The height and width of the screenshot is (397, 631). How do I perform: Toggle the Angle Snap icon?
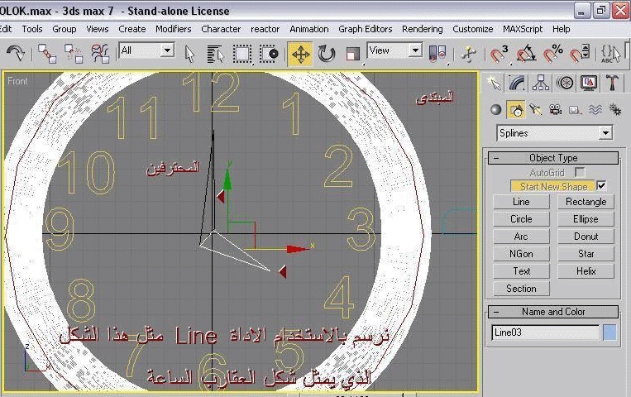pos(526,54)
